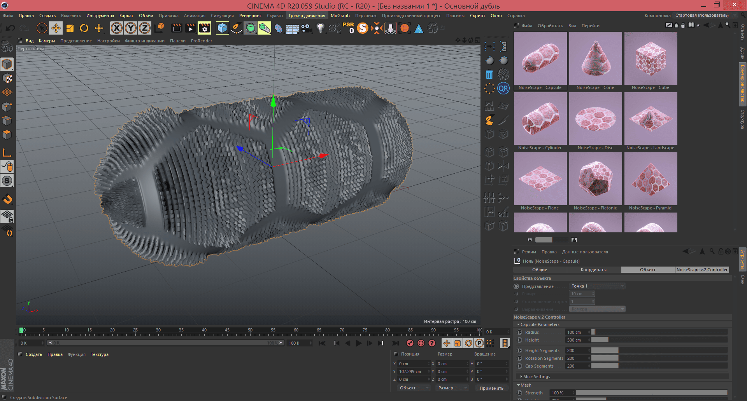This screenshot has height=401, width=747.
Task: Click the blue cone icon
Action: [x=419, y=28]
